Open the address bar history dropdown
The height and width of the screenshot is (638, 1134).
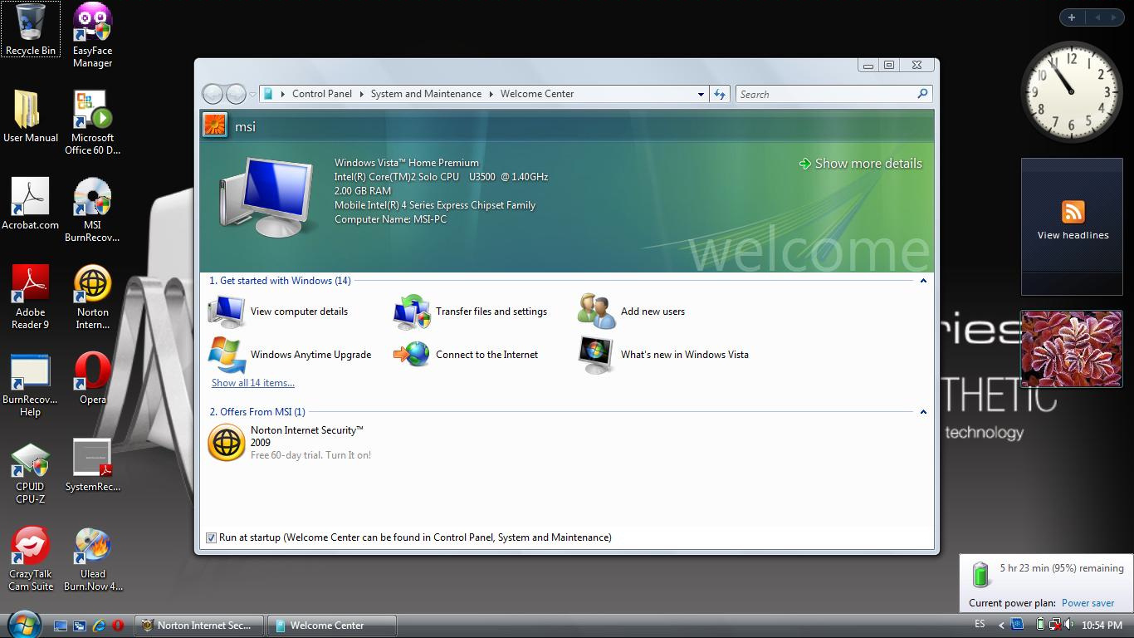click(701, 95)
